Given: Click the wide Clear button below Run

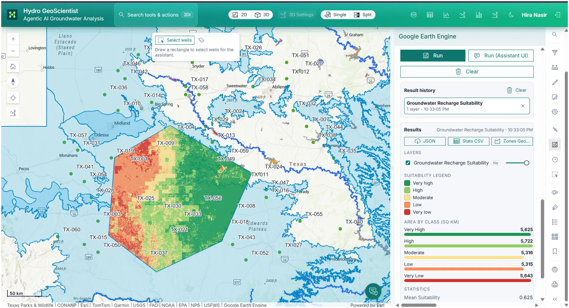Looking at the screenshot, I should pos(467,71).
